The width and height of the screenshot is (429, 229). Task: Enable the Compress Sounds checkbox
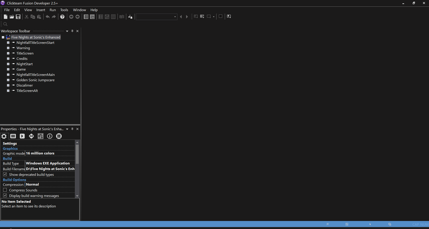click(5, 190)
